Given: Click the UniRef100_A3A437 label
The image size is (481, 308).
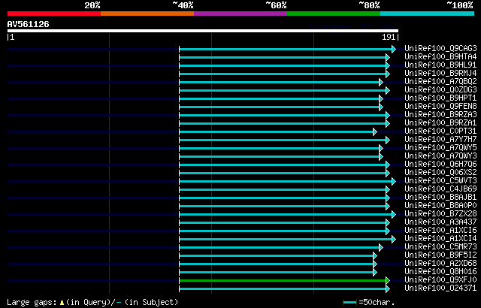Looking at the screenshot, I should click(440, 222).
